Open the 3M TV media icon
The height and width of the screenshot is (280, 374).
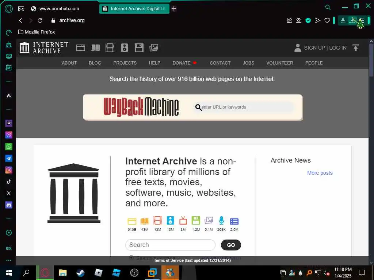click(x=183, y=221)
